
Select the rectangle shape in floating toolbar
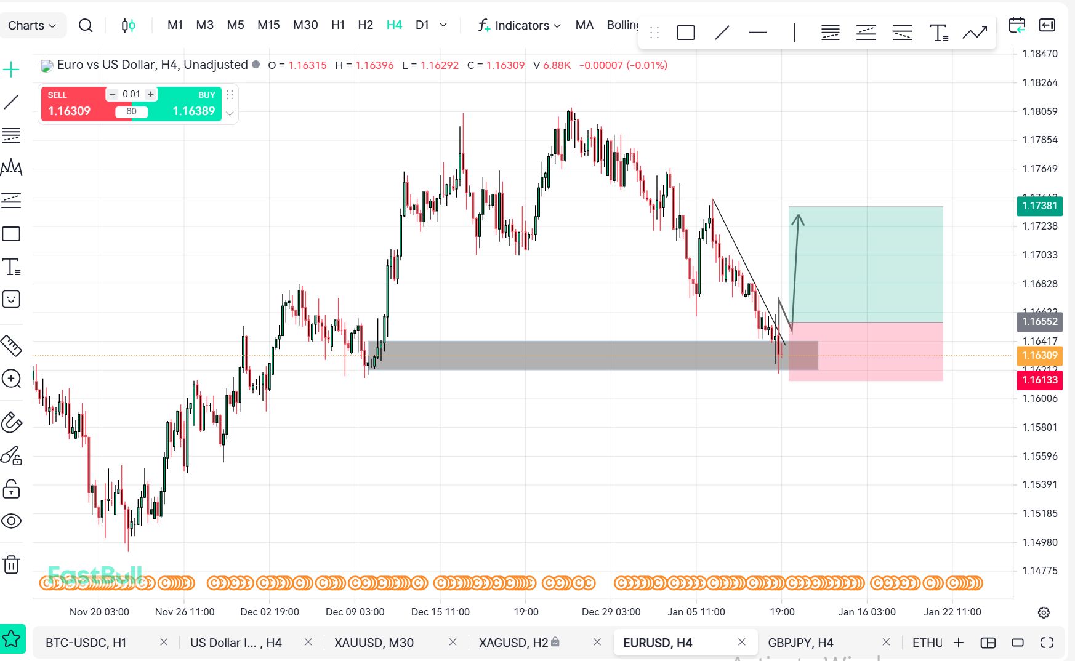[x=685, y=33]
